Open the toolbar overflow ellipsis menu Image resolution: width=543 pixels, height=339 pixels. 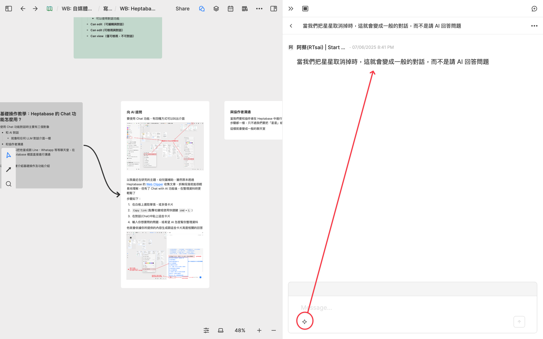point(259,8)
